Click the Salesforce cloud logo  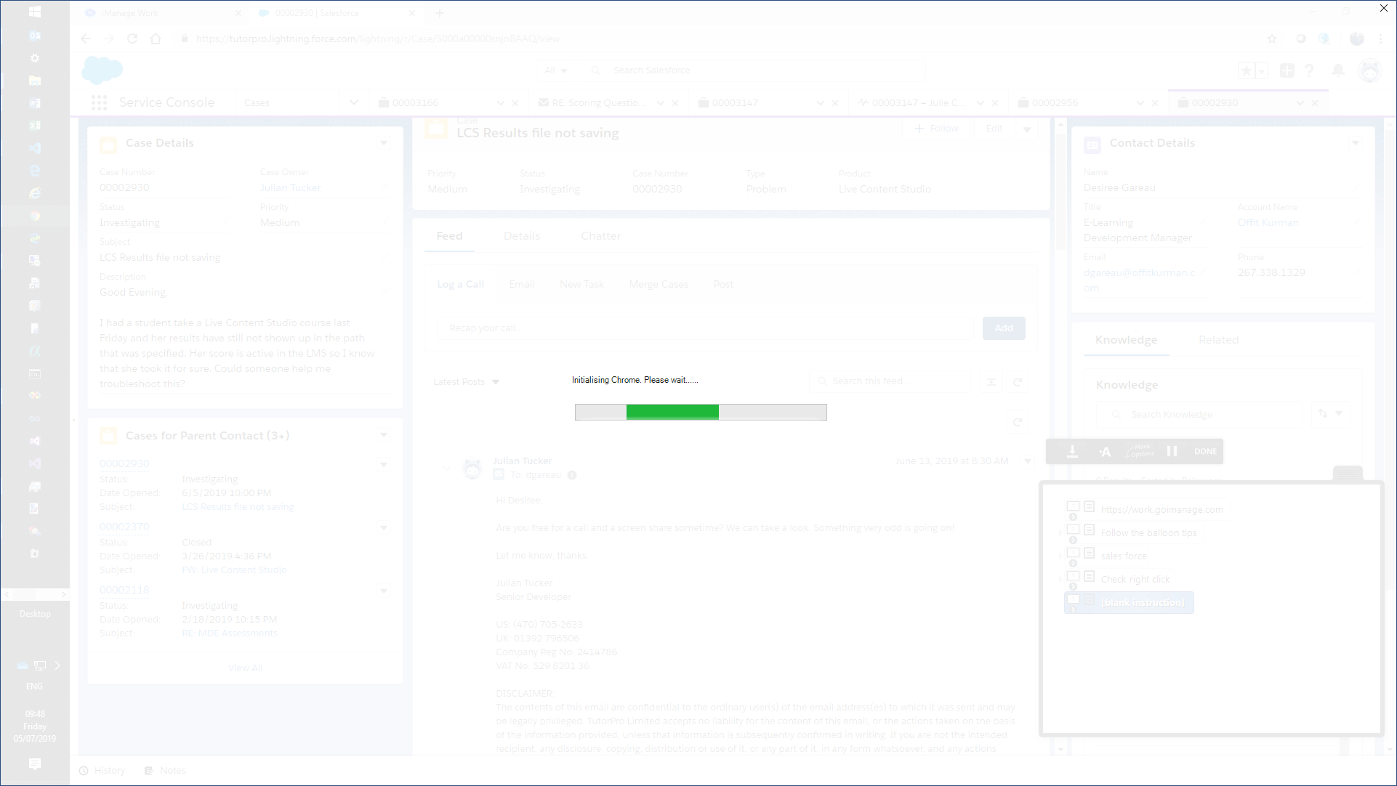tap(102, 70)
